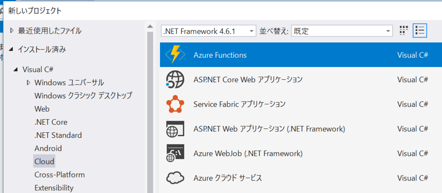
Task: Select the Azure Functions lightning bolt icon
Action: 175,55
